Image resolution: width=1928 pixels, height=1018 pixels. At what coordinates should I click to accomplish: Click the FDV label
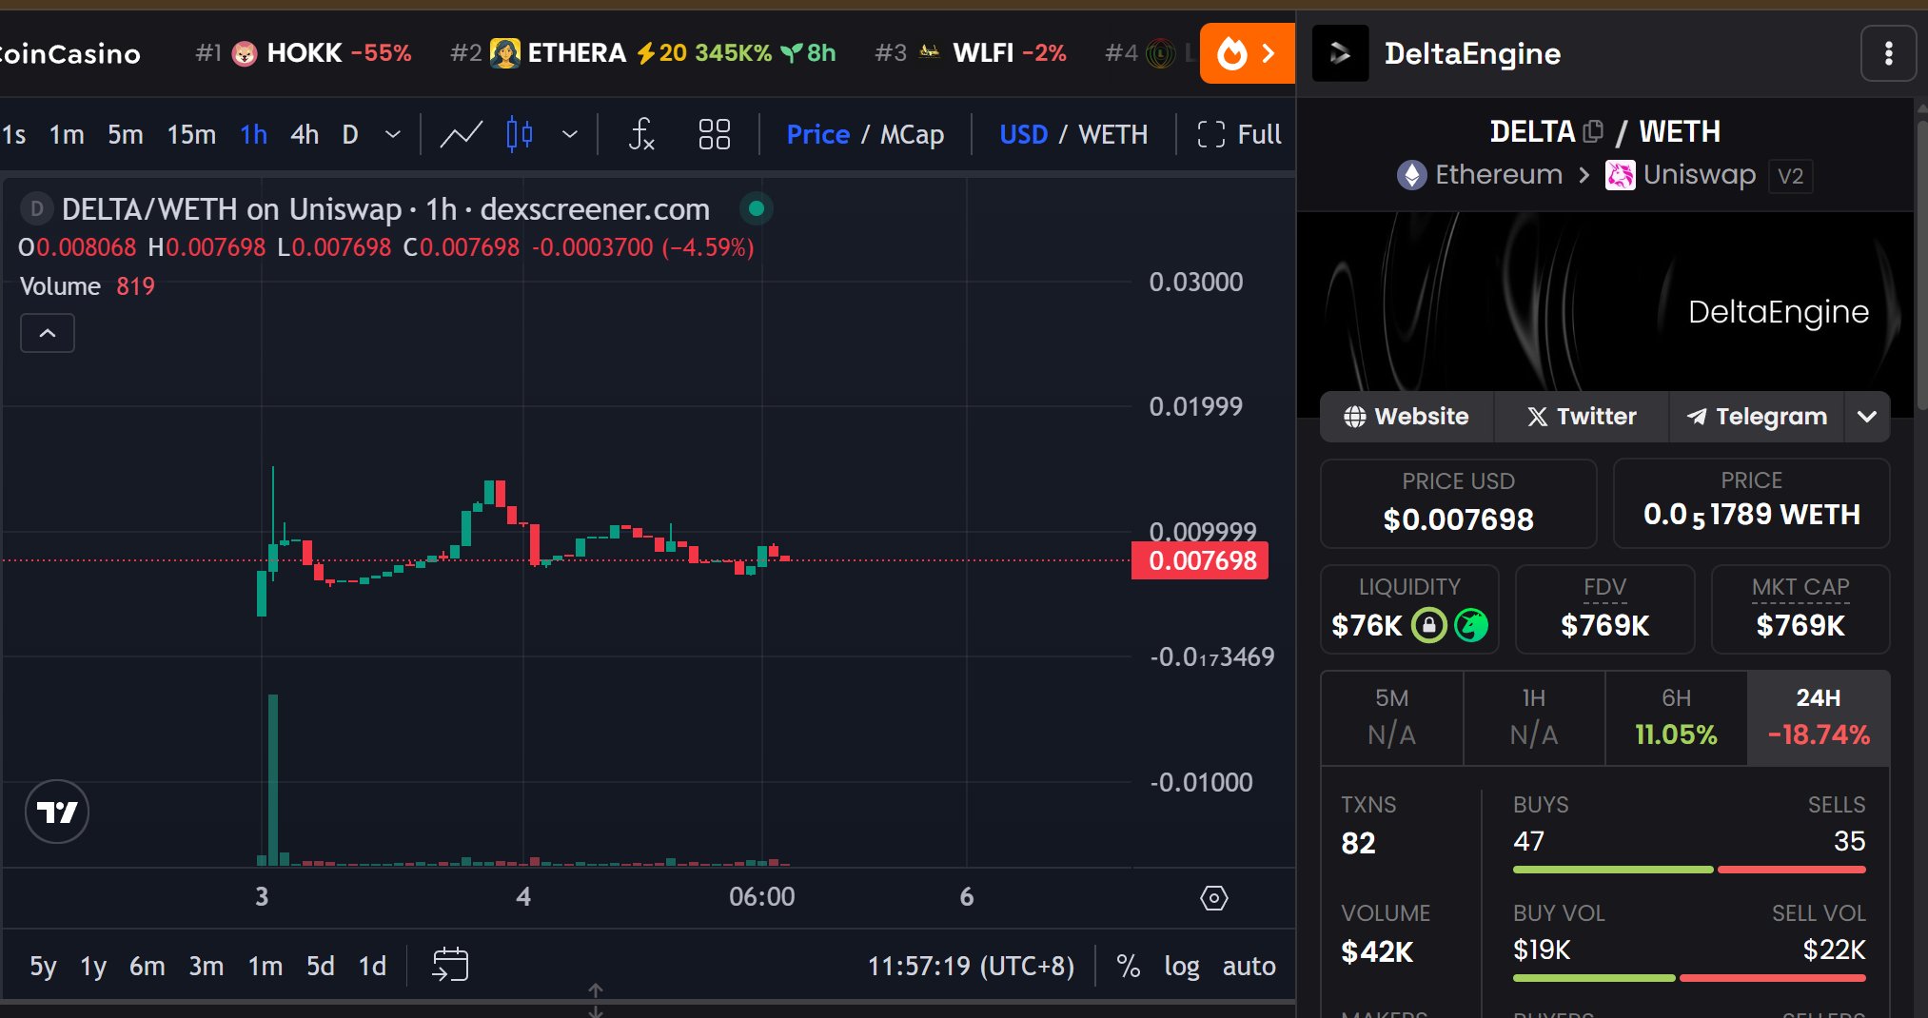click(1604, 587)
